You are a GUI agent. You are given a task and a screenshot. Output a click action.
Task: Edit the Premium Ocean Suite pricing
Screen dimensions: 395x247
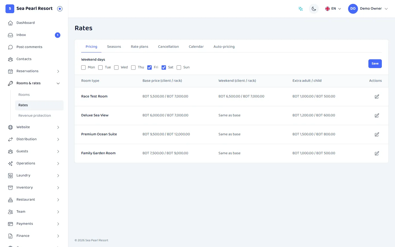tap(377, 134)
